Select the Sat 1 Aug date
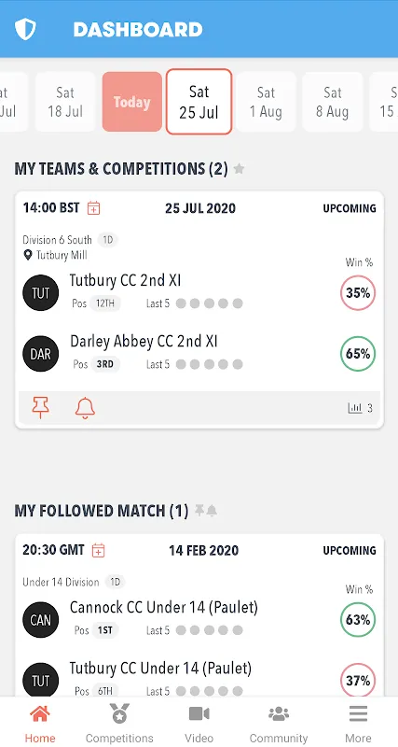This screenshot has width=398, height=747. tap(266, 102)
